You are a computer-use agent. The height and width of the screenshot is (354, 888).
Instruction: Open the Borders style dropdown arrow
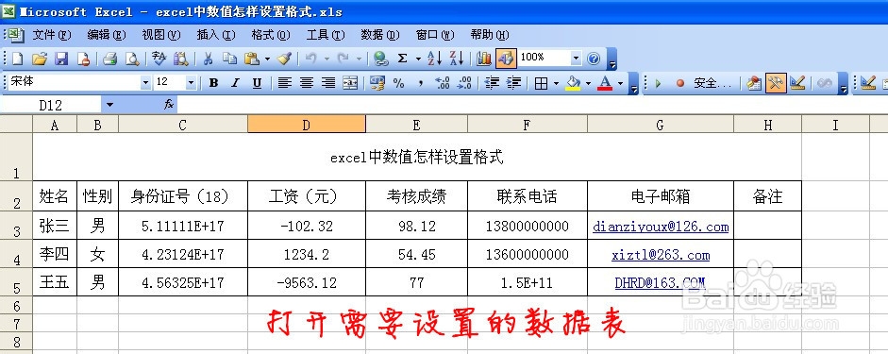[x=556, y=83]
